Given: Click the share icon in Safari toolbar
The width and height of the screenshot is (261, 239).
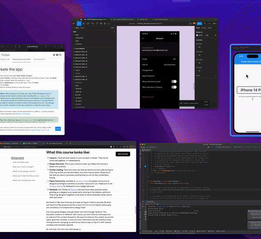Looking at the screenshot, I should click(54, 46).
